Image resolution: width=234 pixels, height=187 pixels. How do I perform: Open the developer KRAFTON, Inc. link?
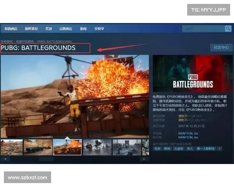(188, 133)
